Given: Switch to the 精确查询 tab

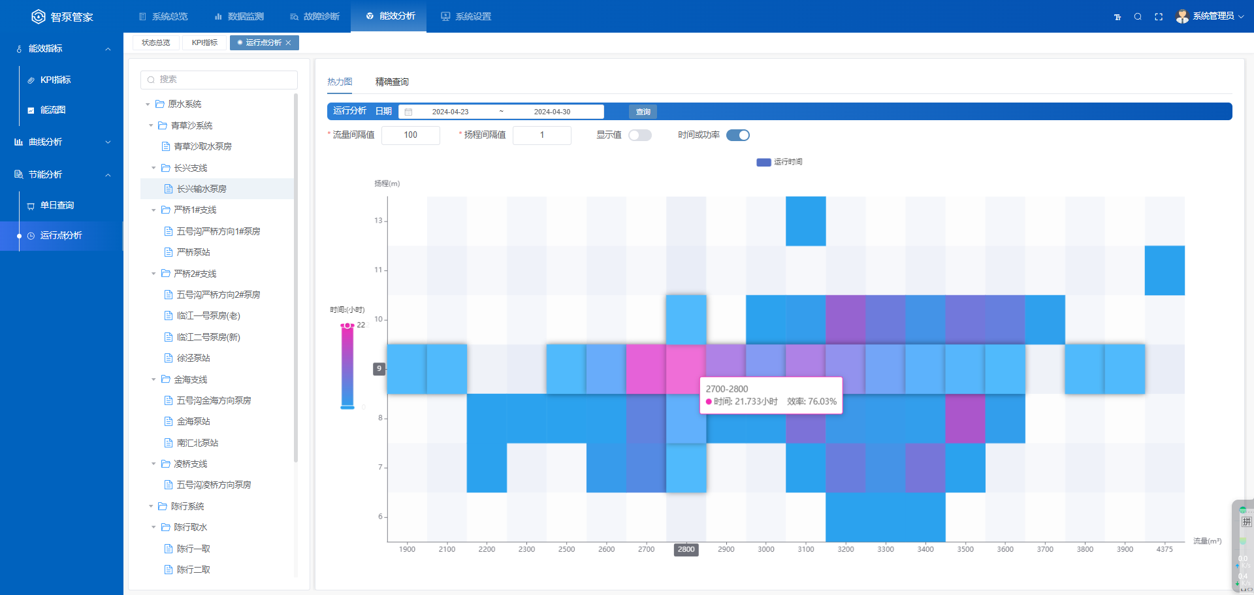Looking at the screenshot, I should click(392, 82).
